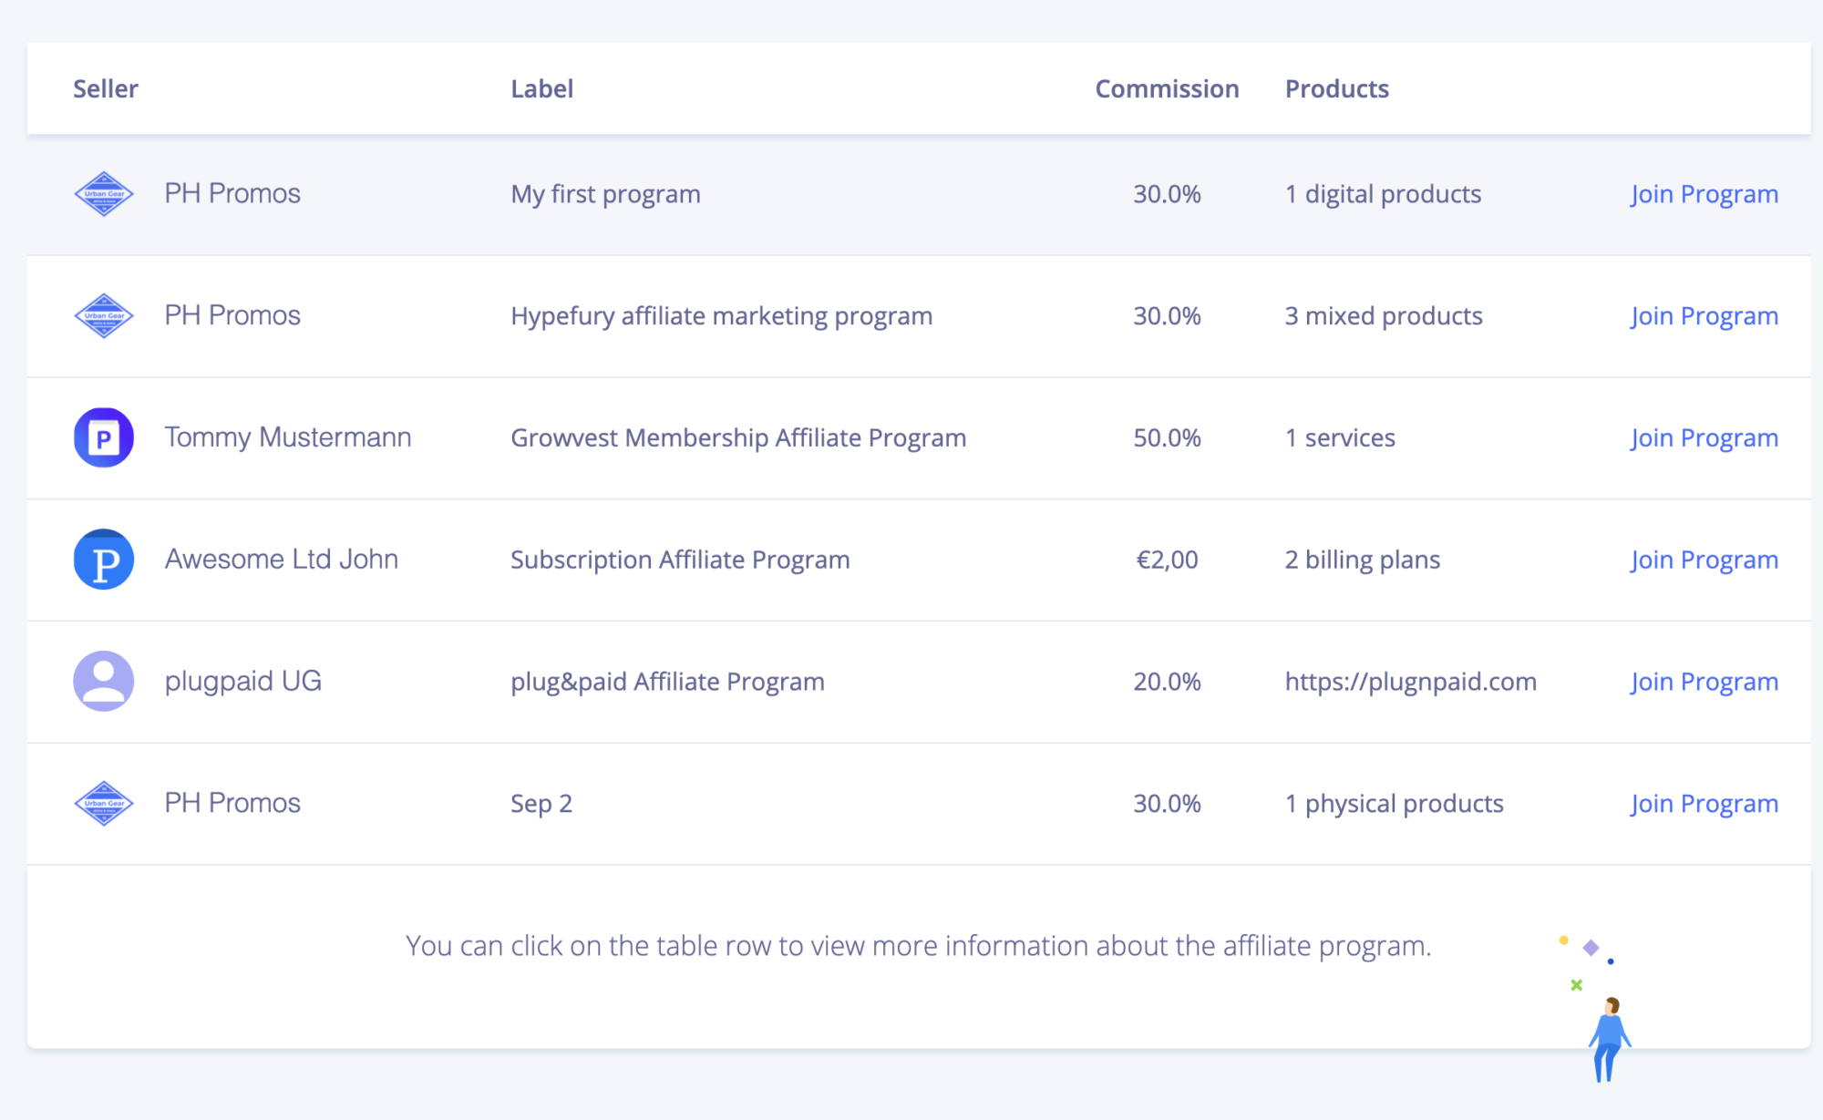Image resolution: width=1823 pixels, height=1120 pixels.
Task: Click plugpaid UG's default user avatar
Action: point(104,681)
